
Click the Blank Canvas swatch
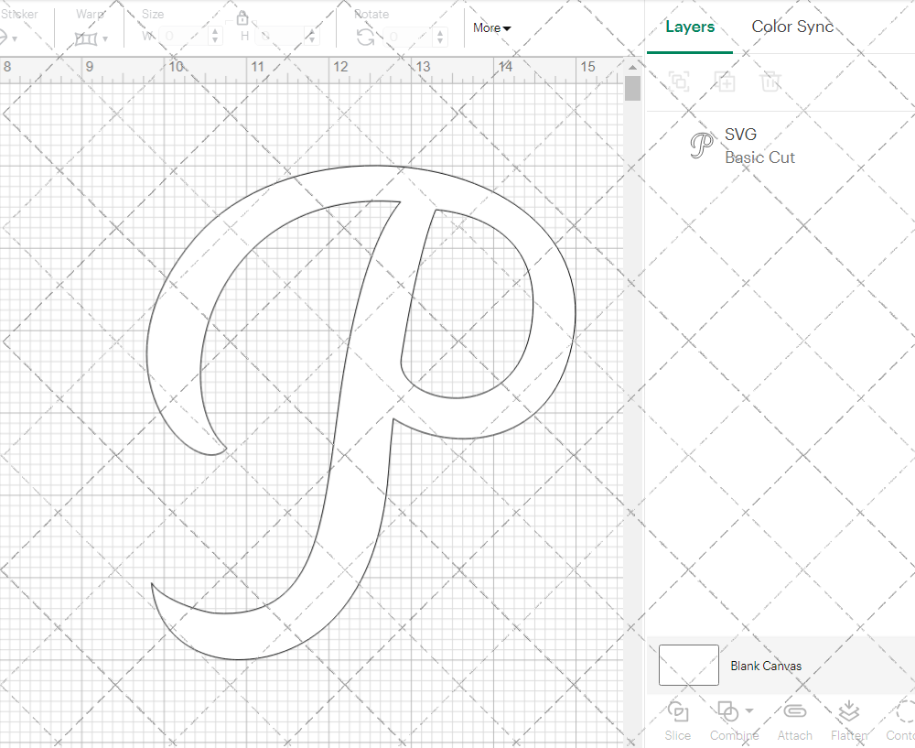click(689, 665)
